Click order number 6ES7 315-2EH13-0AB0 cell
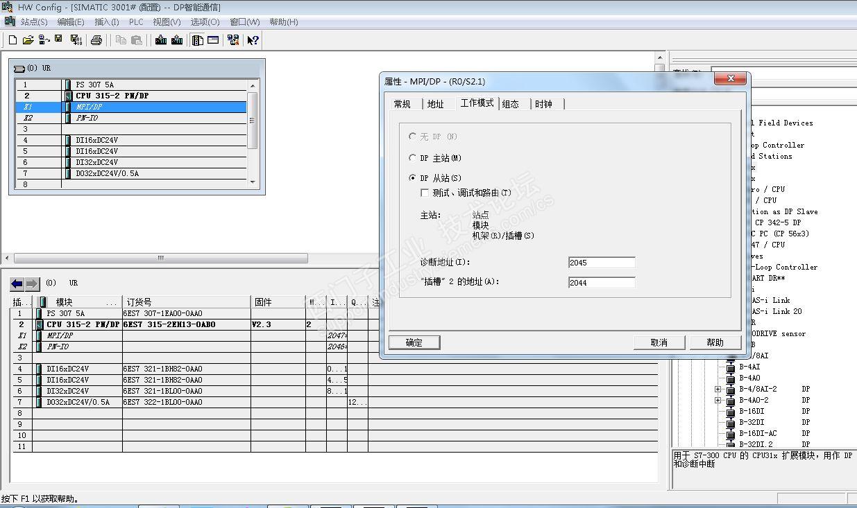The image size is (857, 508). pyautogui.click(x=186, y=324)
